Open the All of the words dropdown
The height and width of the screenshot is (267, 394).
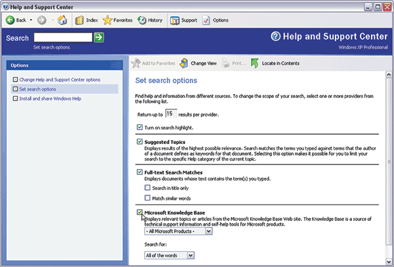[169, 255]
